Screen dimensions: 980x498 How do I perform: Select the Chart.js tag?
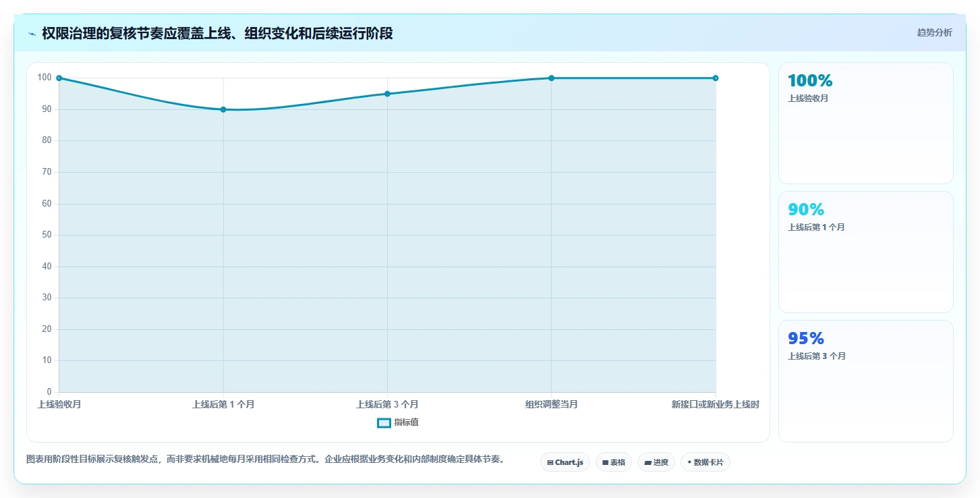point(565,462)
